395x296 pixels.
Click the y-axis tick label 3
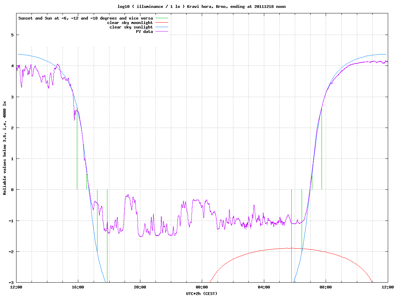coord(12,97)
